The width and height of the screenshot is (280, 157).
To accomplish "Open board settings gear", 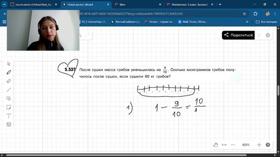I will pyautogui.click(x=268, y=35).
